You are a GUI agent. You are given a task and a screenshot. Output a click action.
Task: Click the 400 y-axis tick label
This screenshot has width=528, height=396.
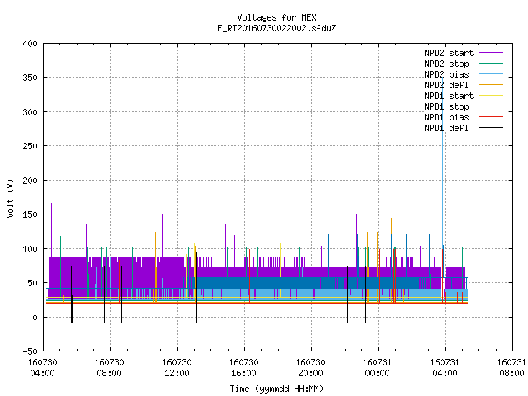tap(30, 44)
